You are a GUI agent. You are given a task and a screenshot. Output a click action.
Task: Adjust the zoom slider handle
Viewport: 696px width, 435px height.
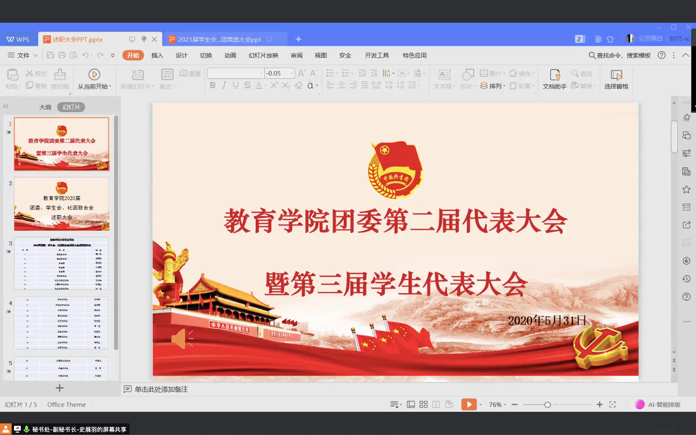tap(547, 405)
